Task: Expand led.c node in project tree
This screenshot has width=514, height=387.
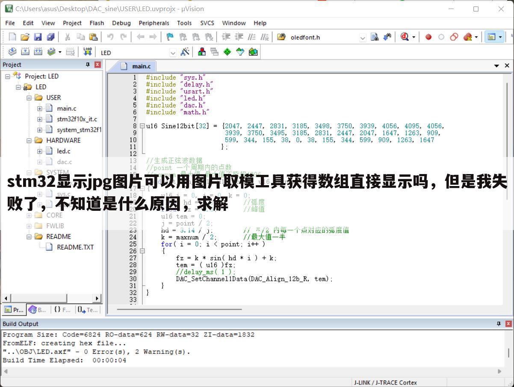Action: [x=40, y=151]
